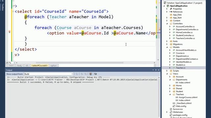Select Department.cs file

tap(182, 56)
